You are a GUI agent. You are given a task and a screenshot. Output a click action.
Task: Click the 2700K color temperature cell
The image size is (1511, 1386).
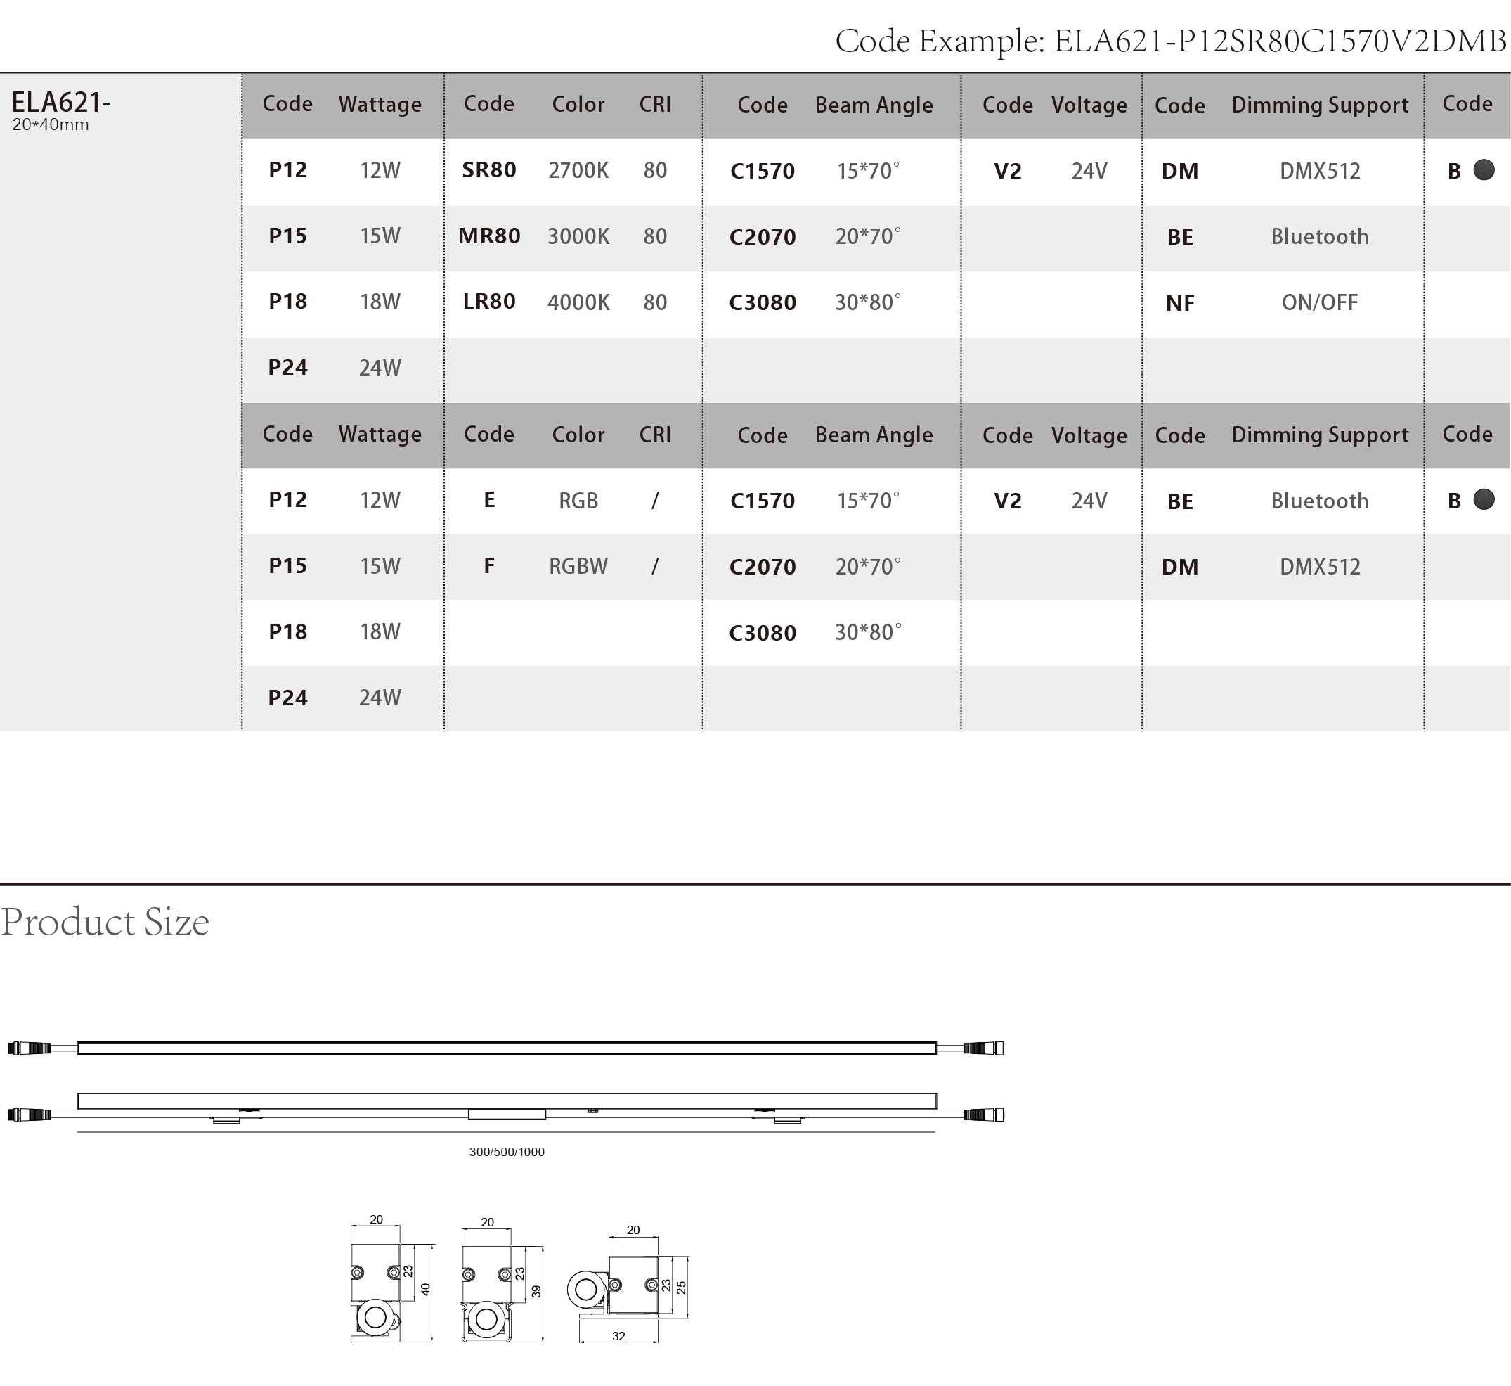578,170
